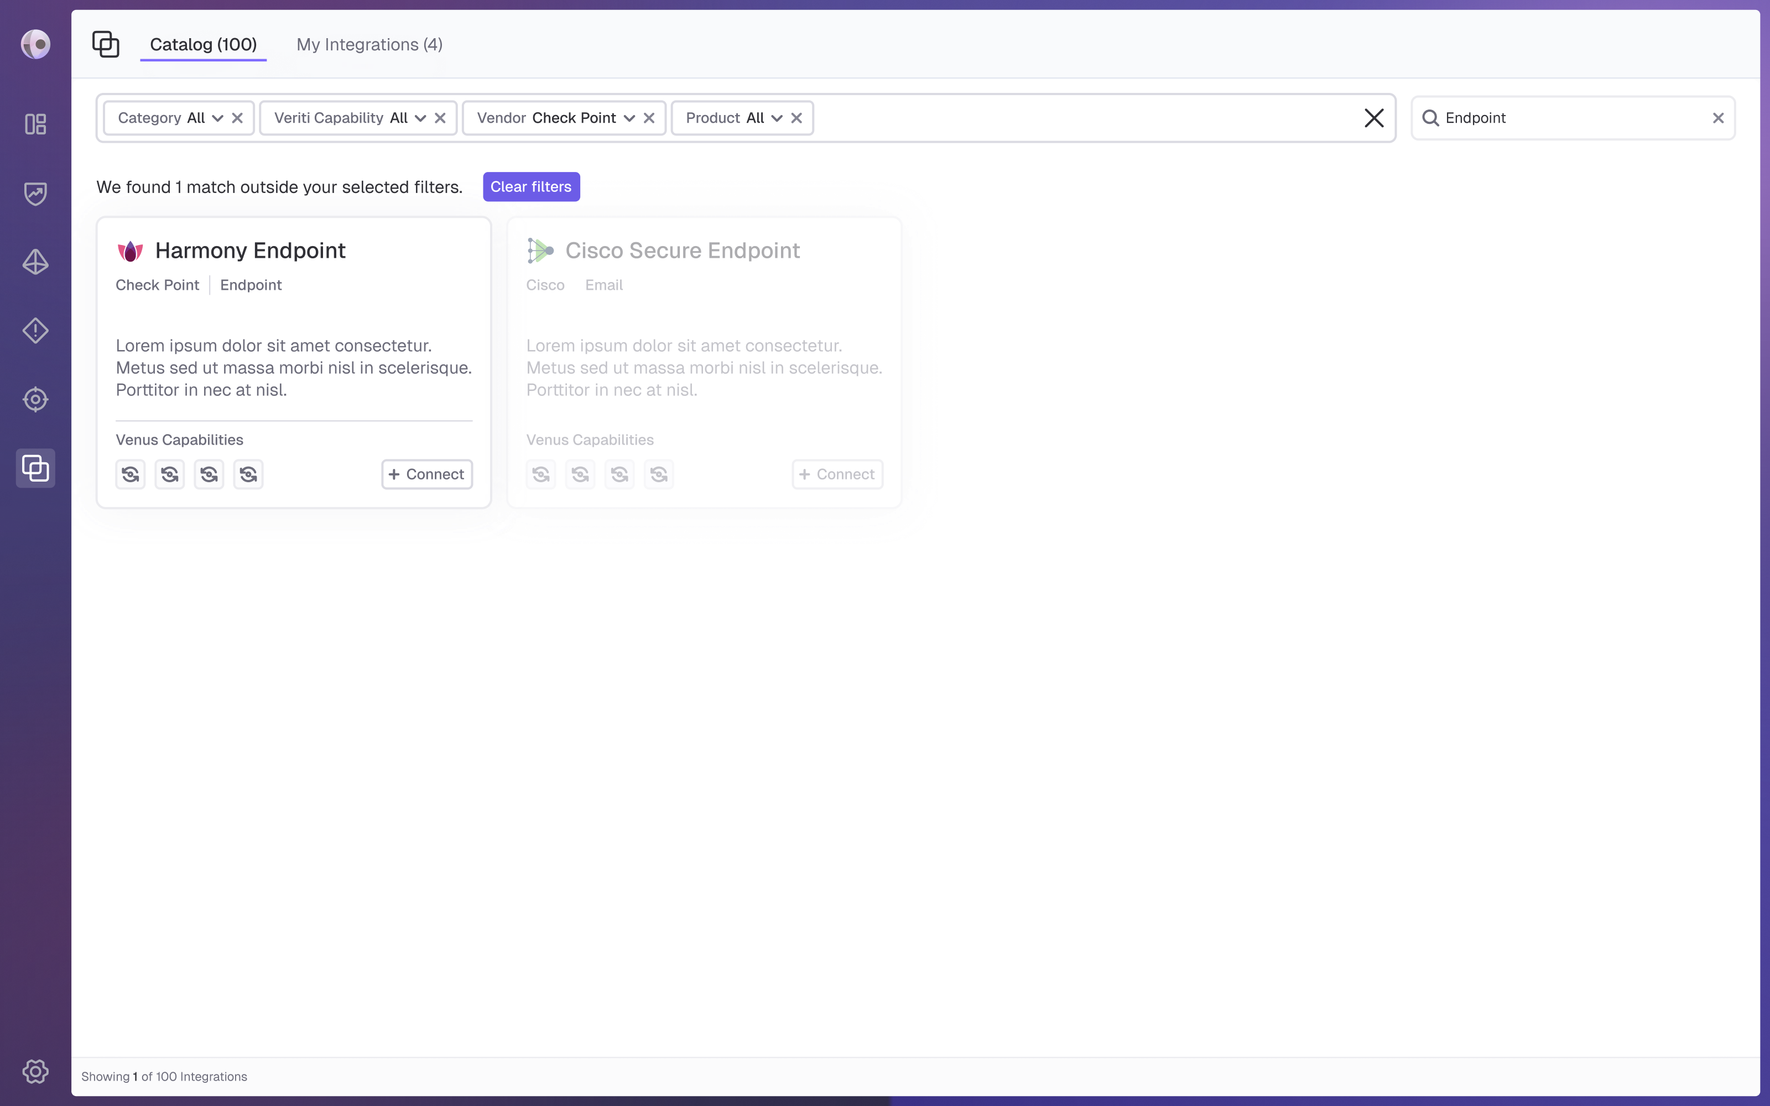Remove the Product filter chip
1770x1106 pixels.
(796, 118)
